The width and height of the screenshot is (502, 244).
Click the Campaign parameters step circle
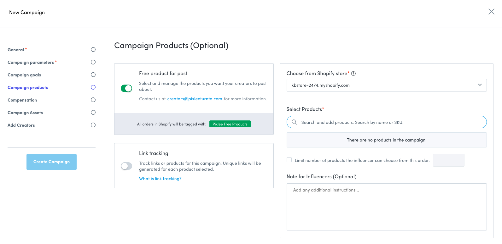pos(93,62)
